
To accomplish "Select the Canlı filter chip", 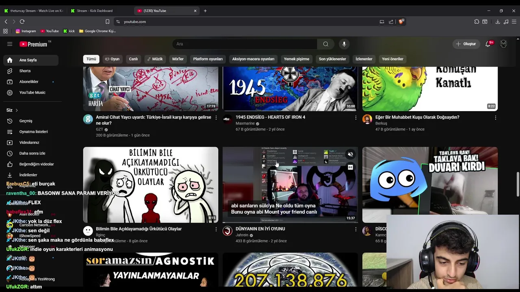I will pos(133,59).
